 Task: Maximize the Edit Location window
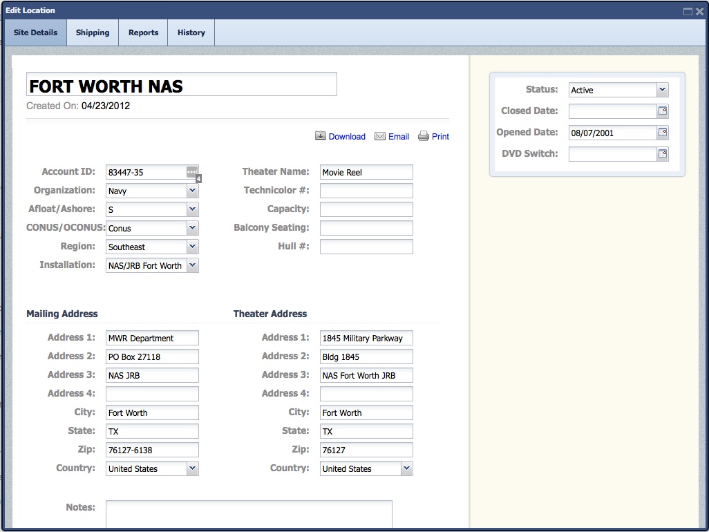(688, 11)
